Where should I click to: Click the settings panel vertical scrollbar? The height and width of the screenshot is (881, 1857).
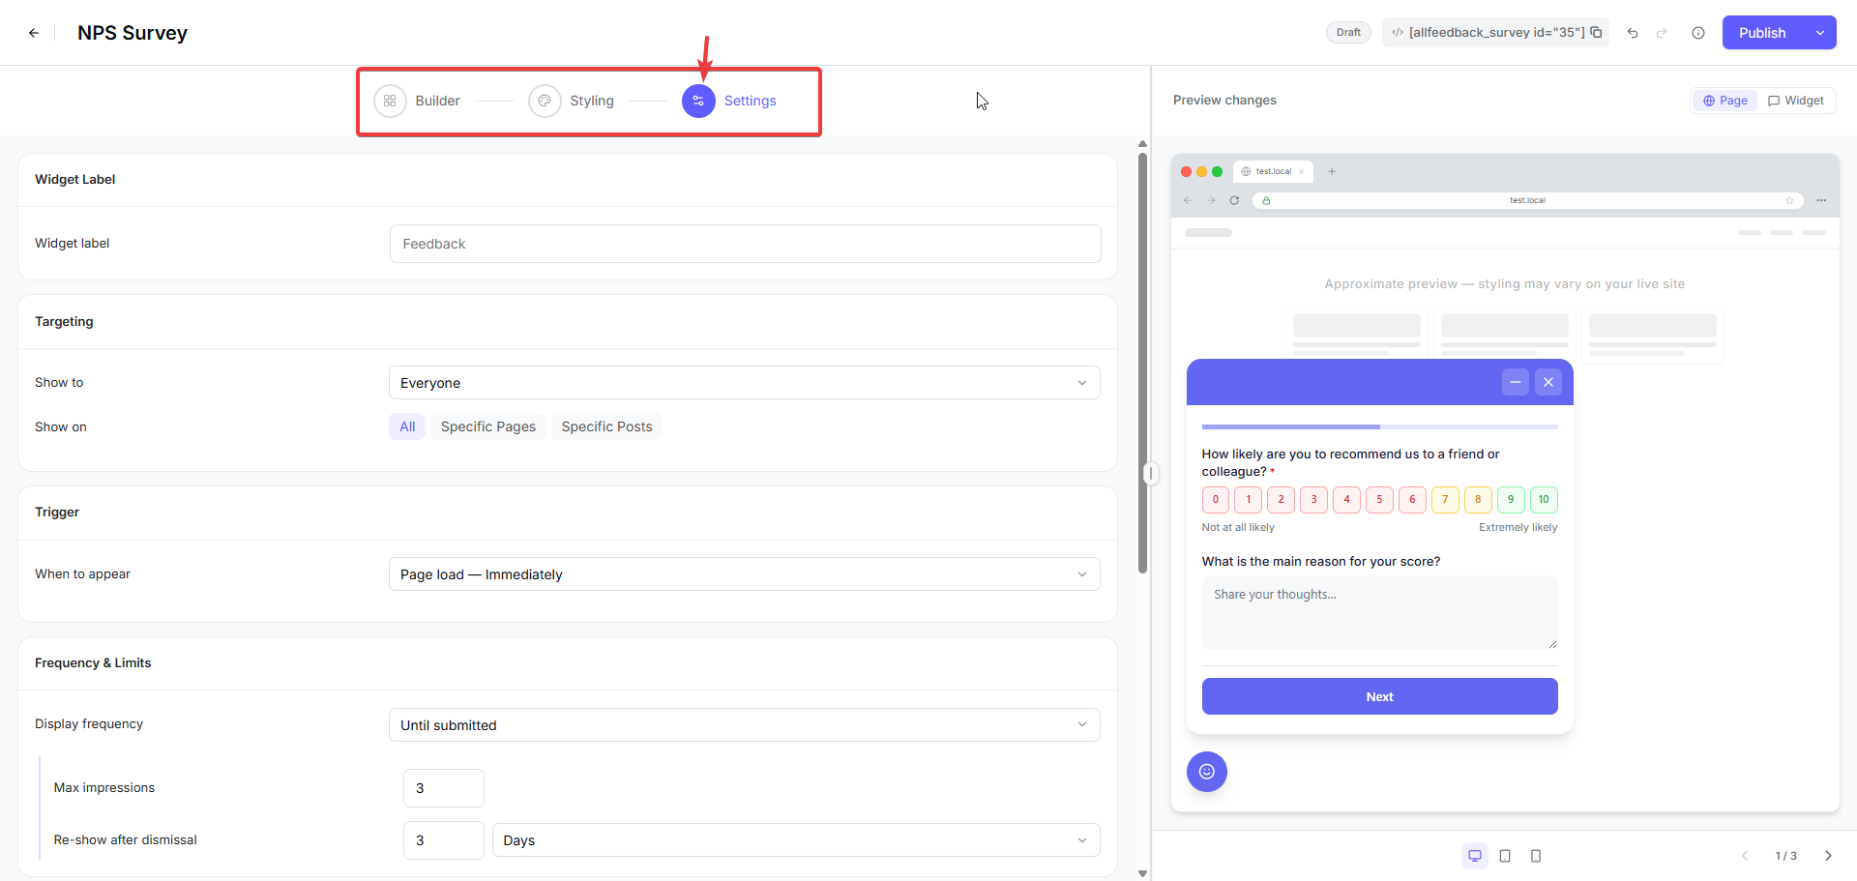(x=1142, y=363)
